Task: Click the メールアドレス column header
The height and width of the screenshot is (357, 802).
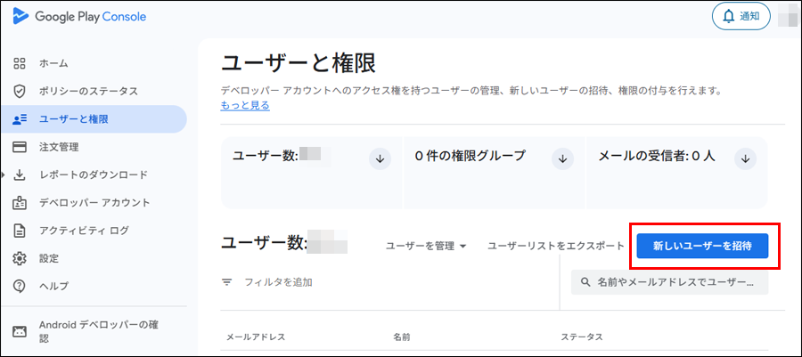Action: tap(256, 337)
